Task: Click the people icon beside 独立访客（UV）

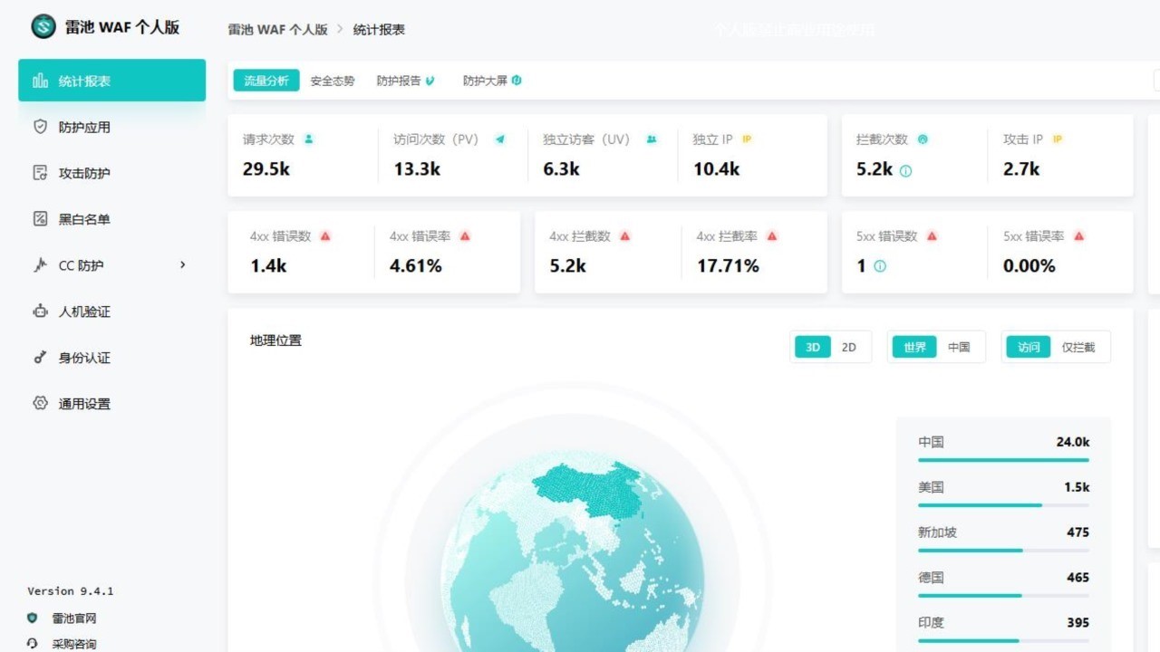Action: point(652,139)
